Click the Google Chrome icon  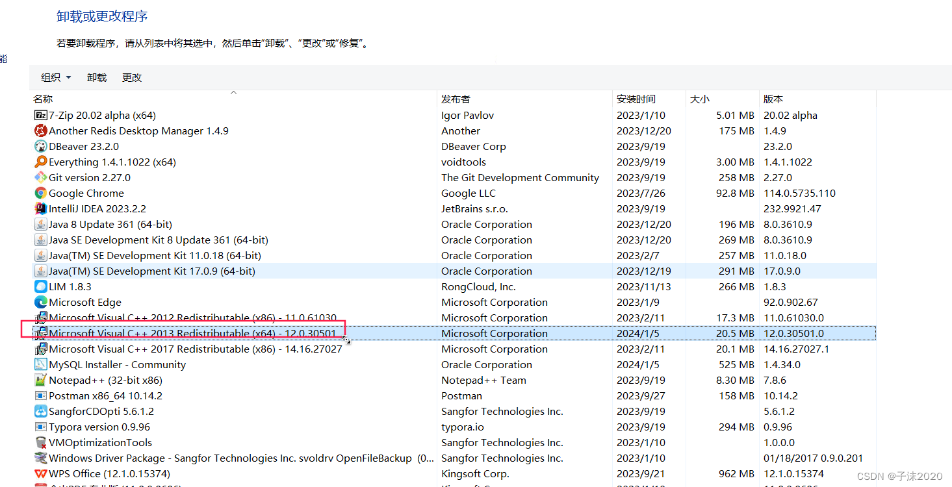pos(41,193)
